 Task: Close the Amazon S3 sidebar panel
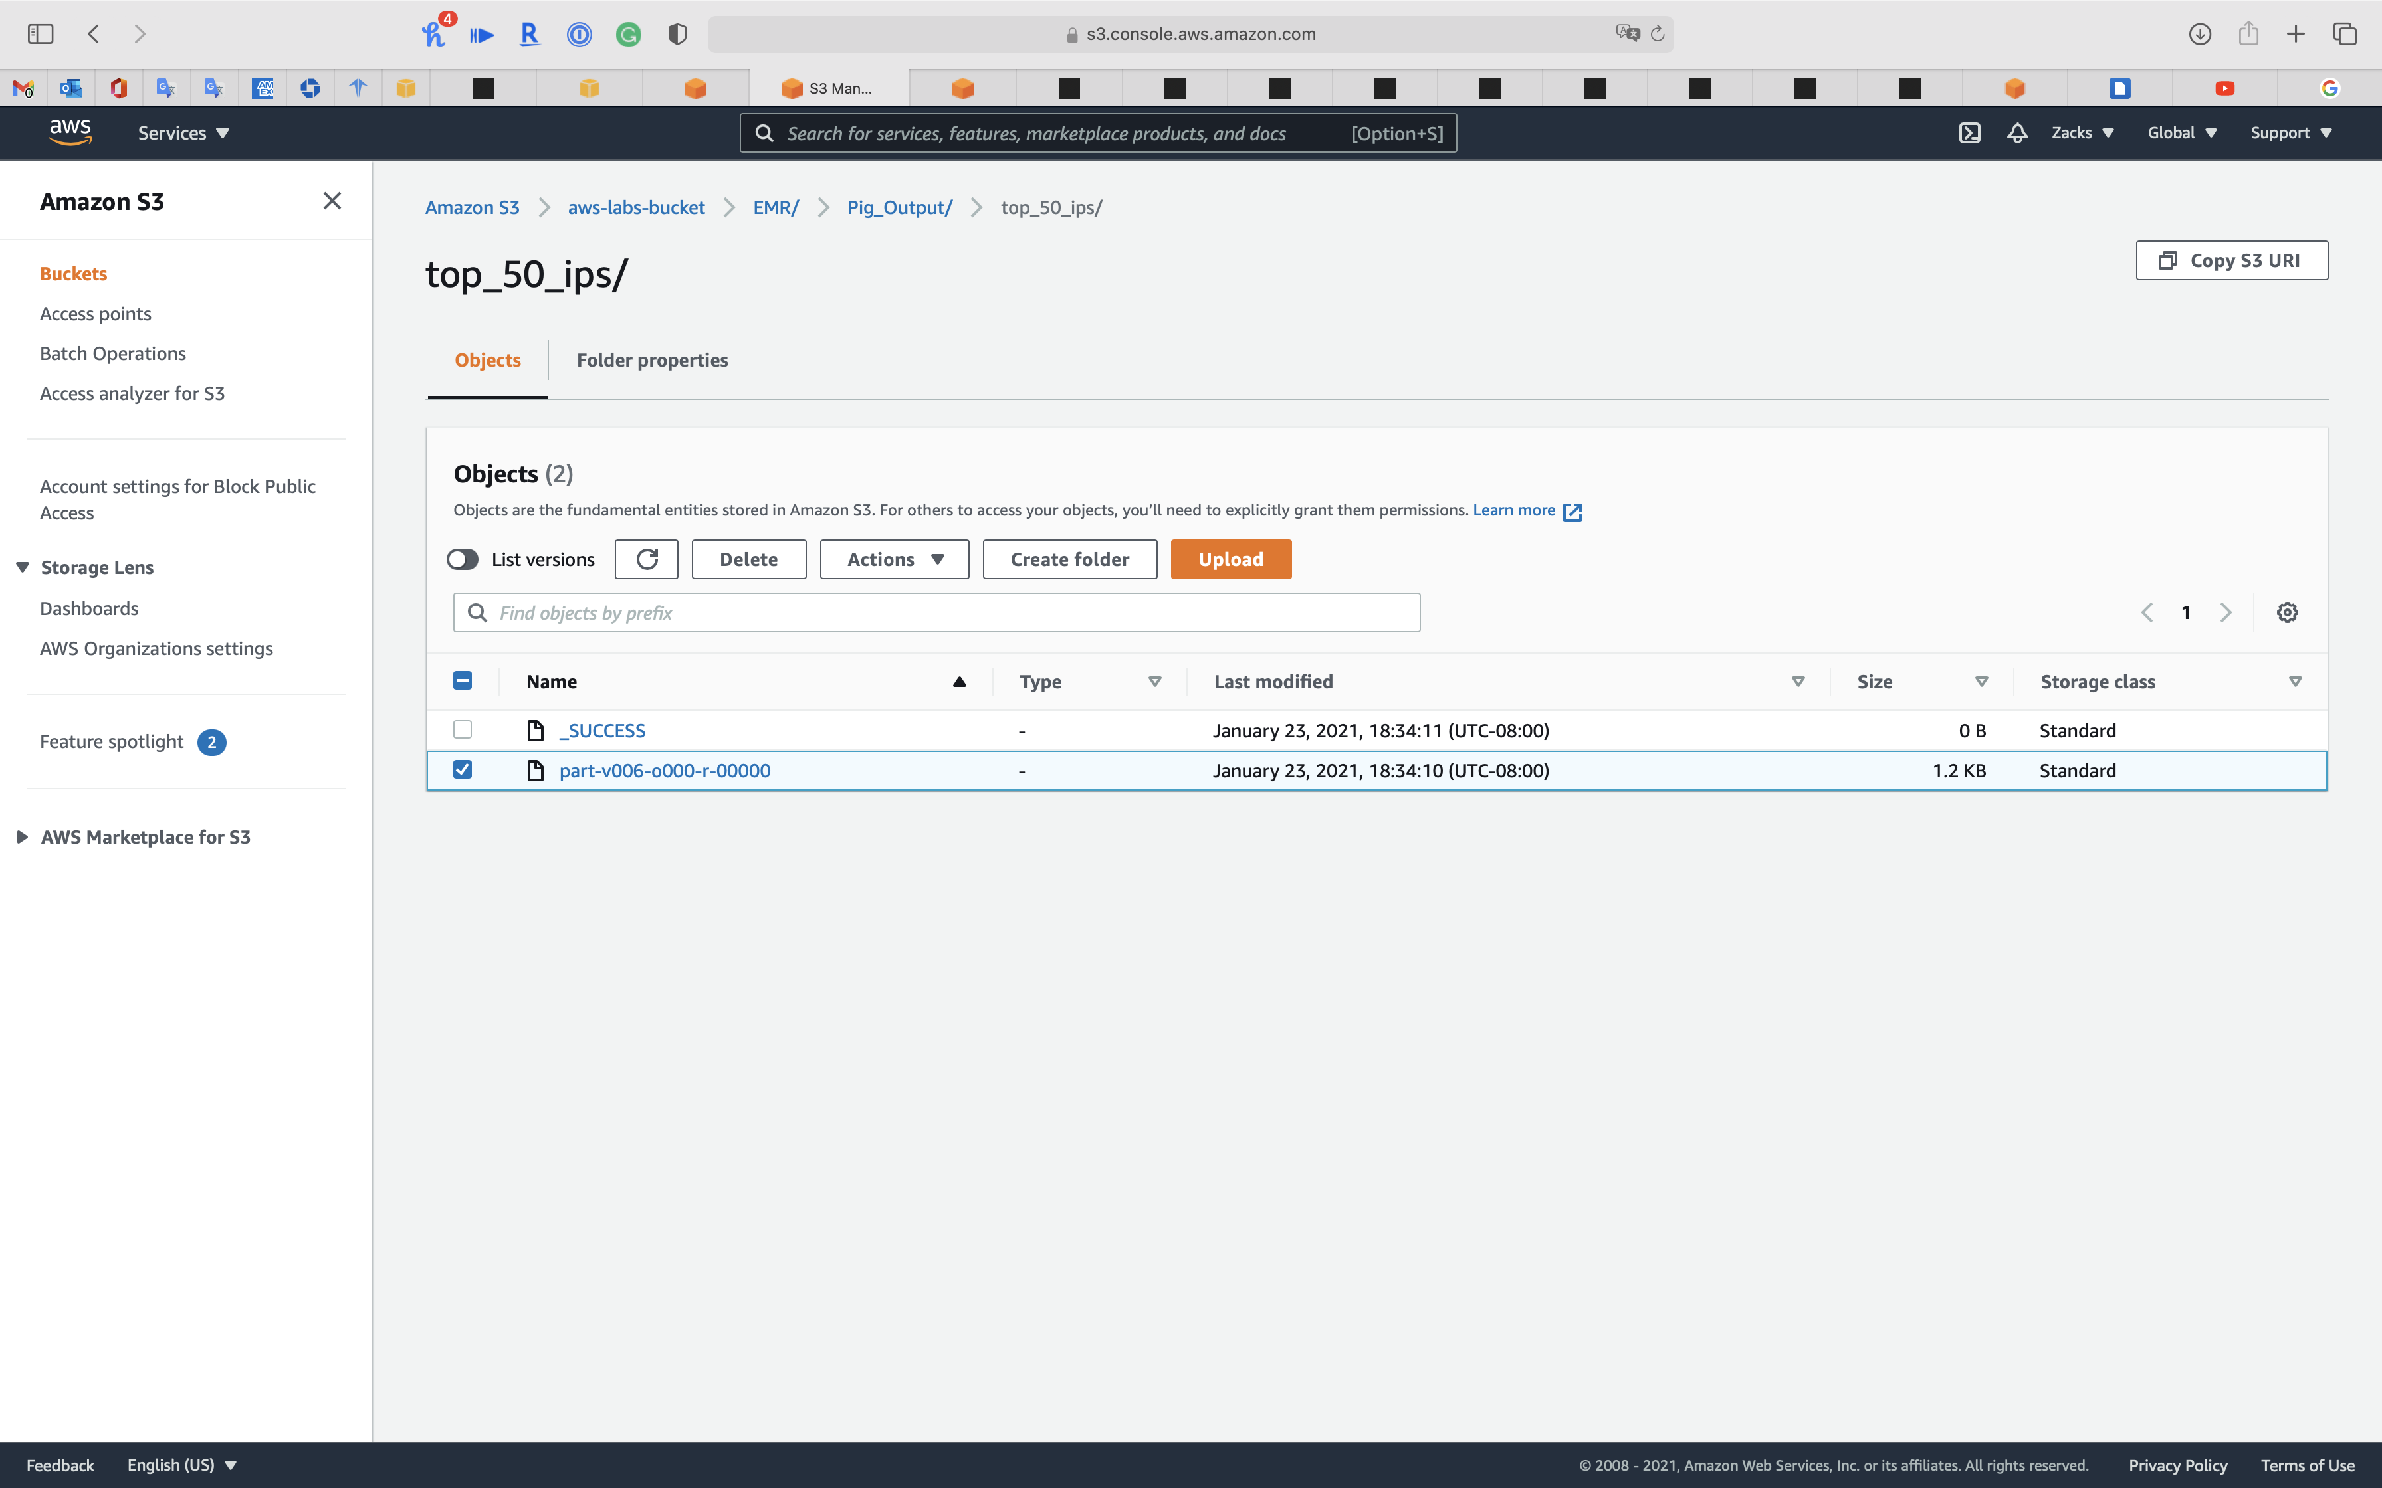pyautogui.click(x=332, y=201)
